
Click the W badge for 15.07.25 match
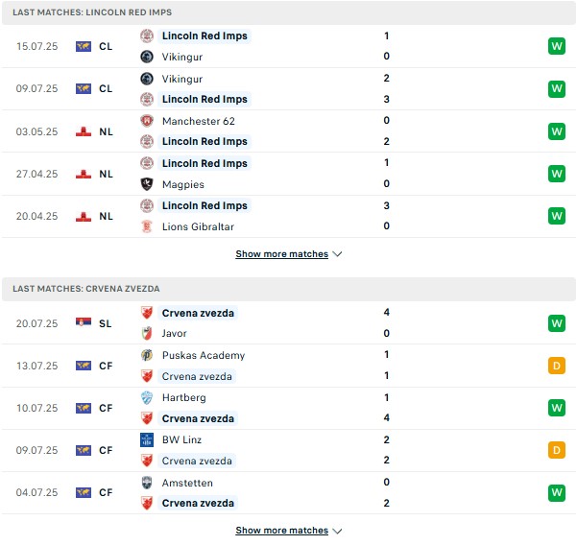click(557, 46)
